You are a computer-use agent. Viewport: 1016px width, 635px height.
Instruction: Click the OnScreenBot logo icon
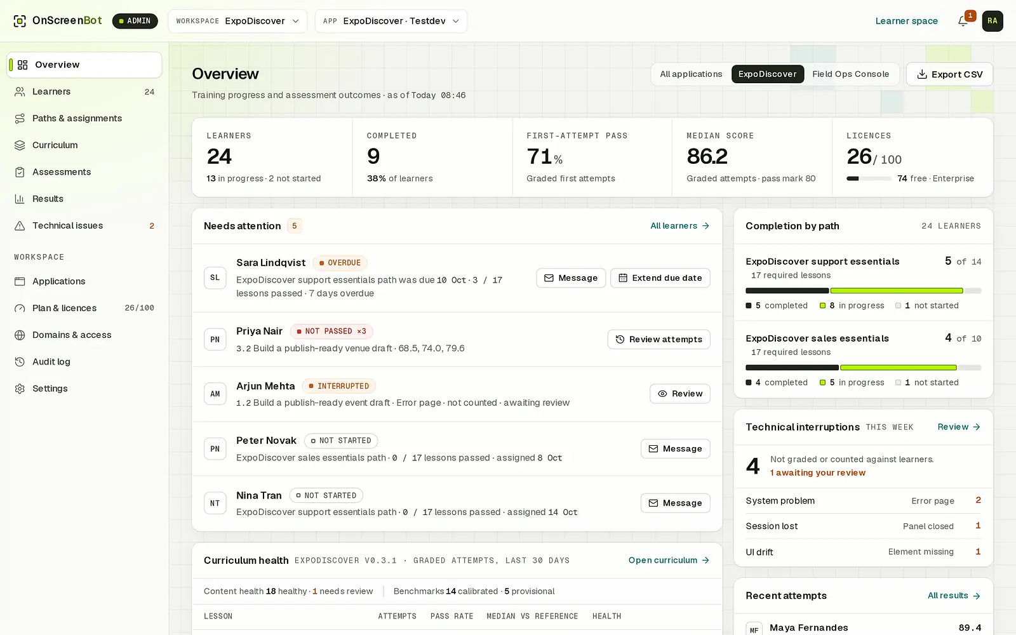tap(20, 21)
